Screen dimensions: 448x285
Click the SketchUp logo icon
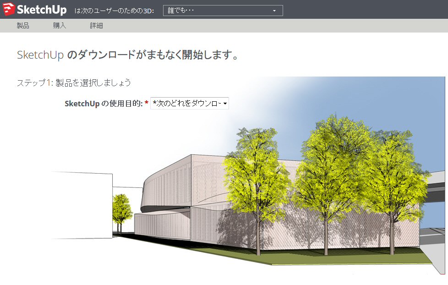coord(9,9)
